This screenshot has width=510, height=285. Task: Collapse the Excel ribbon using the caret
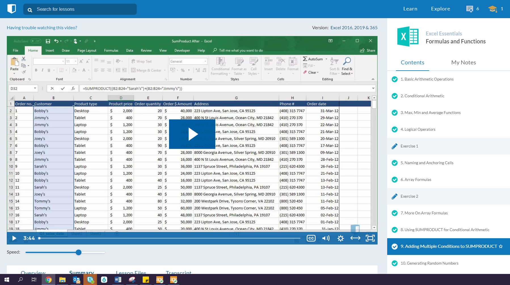pyautogui.click(x=373, y=79)
